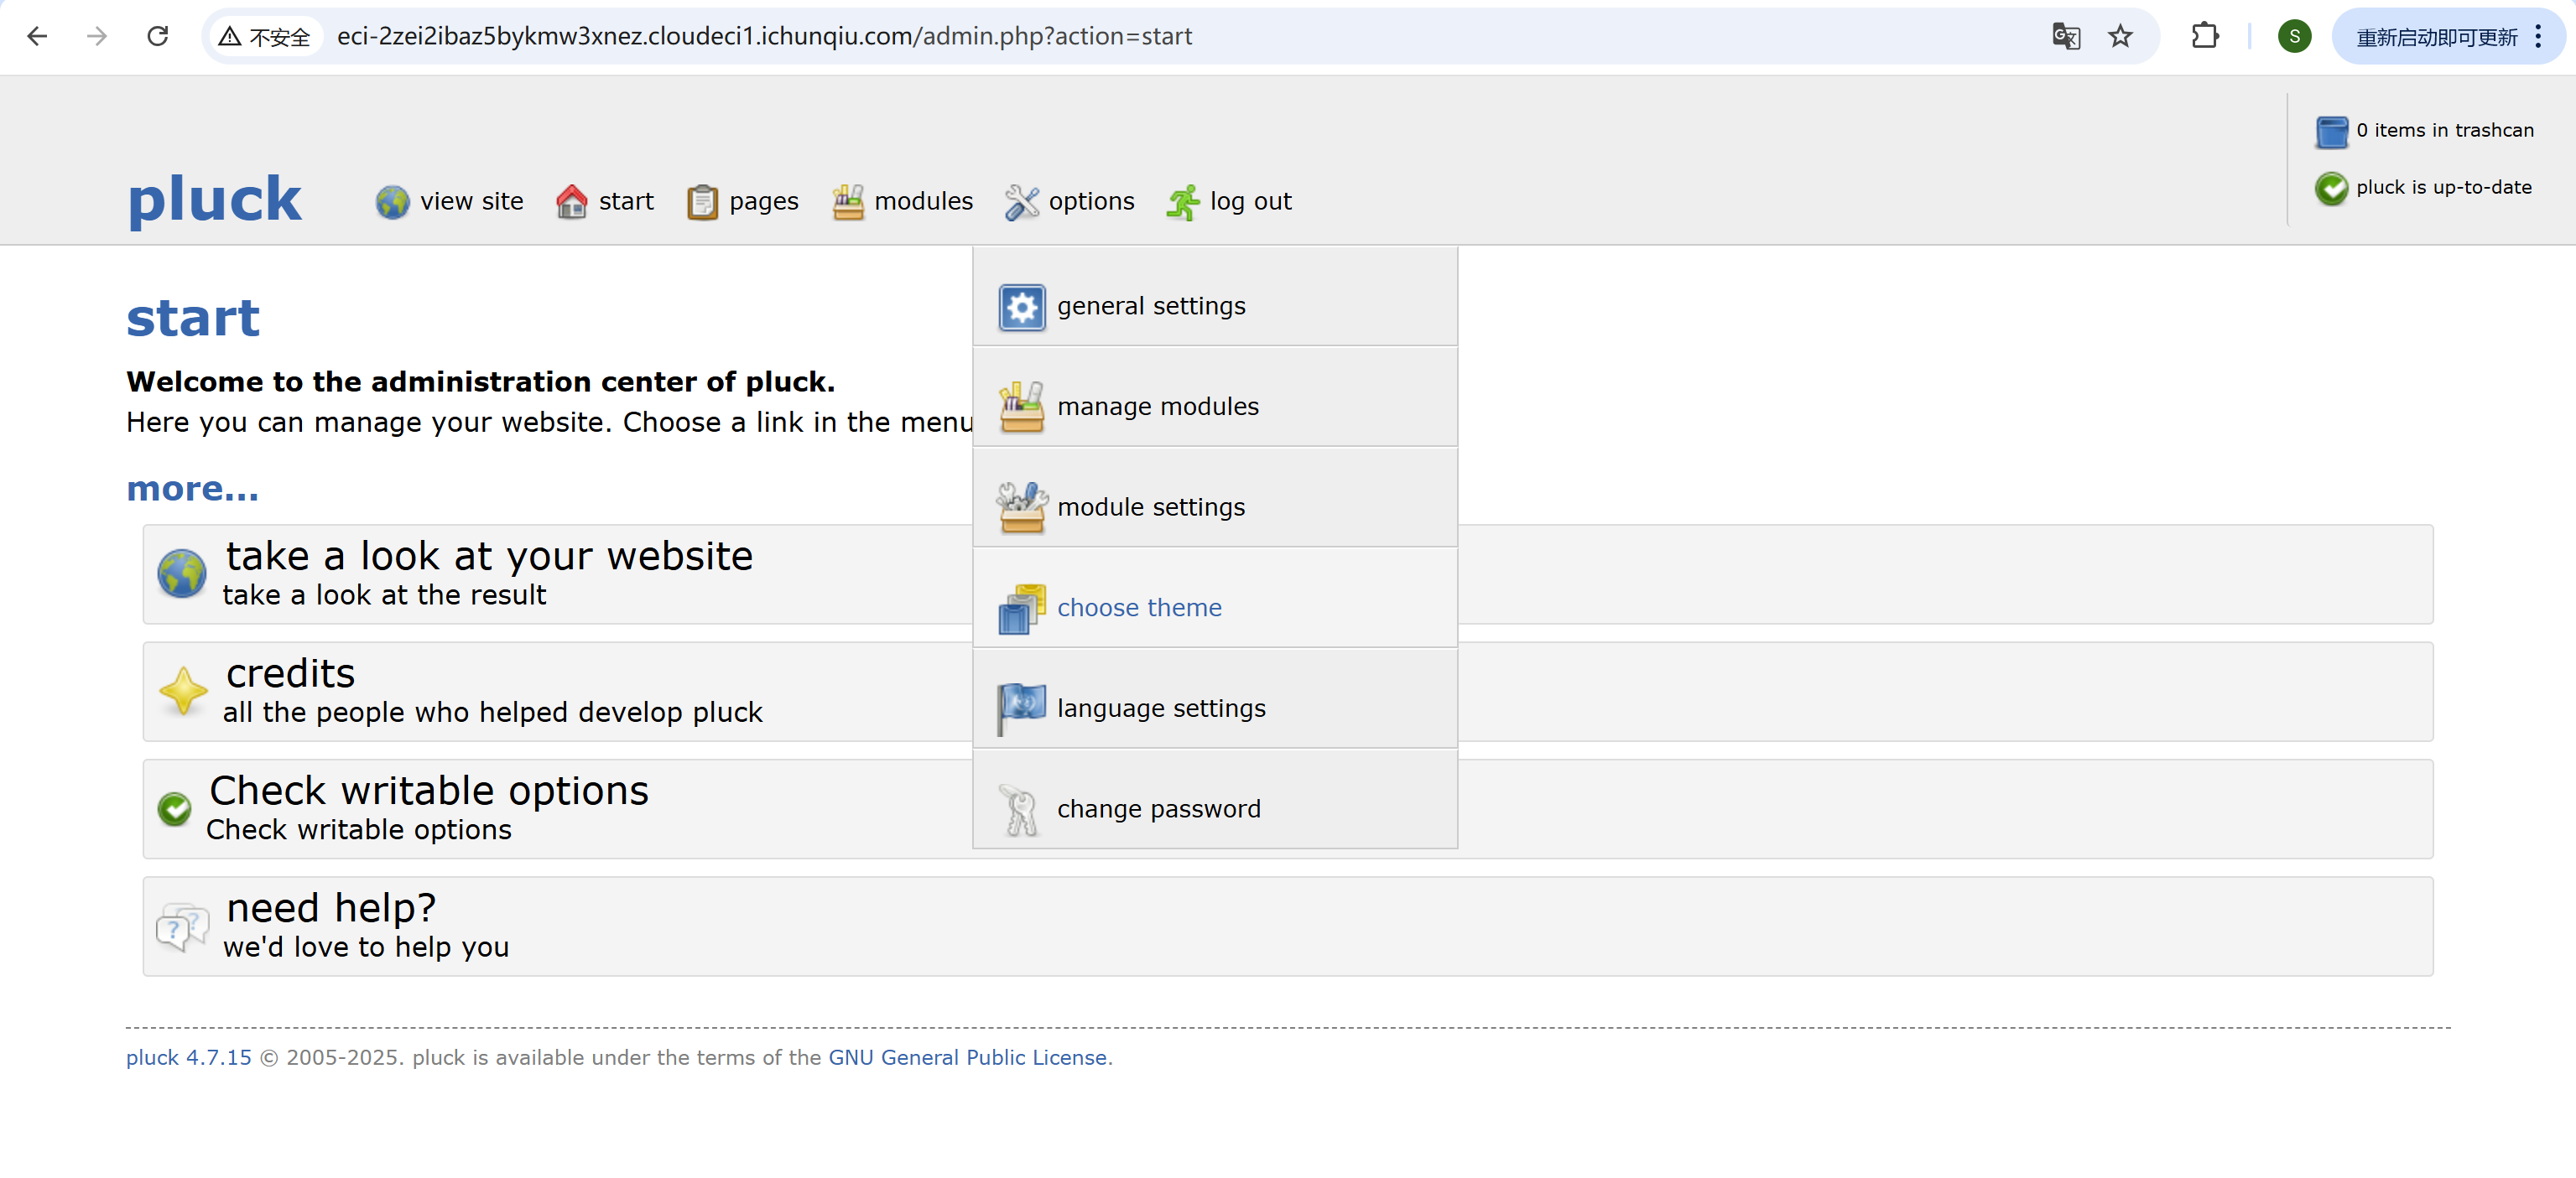
Task: Click the green checkmark up-to-date icon
Action: pyautogui.click(x=2331, y=188)
